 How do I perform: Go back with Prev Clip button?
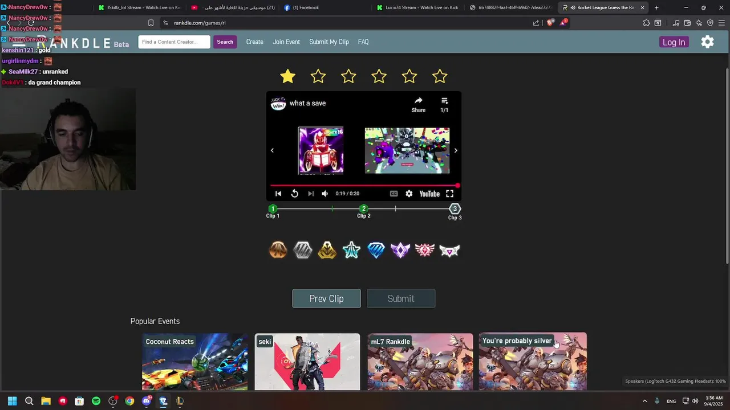[x=326, y=298]
